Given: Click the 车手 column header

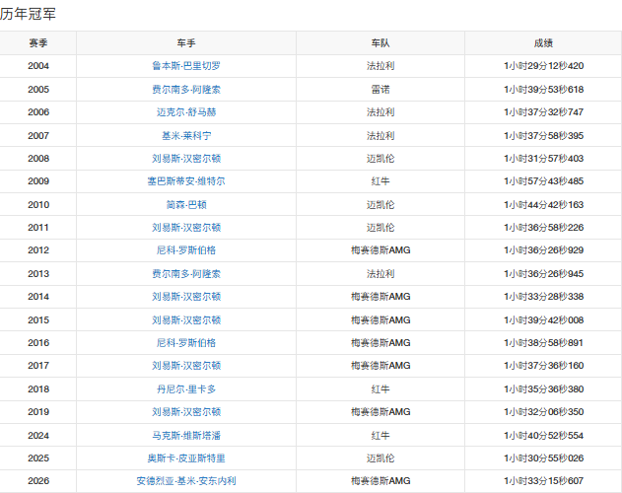Looking at the screenshot, I should [x=186, y=42].
